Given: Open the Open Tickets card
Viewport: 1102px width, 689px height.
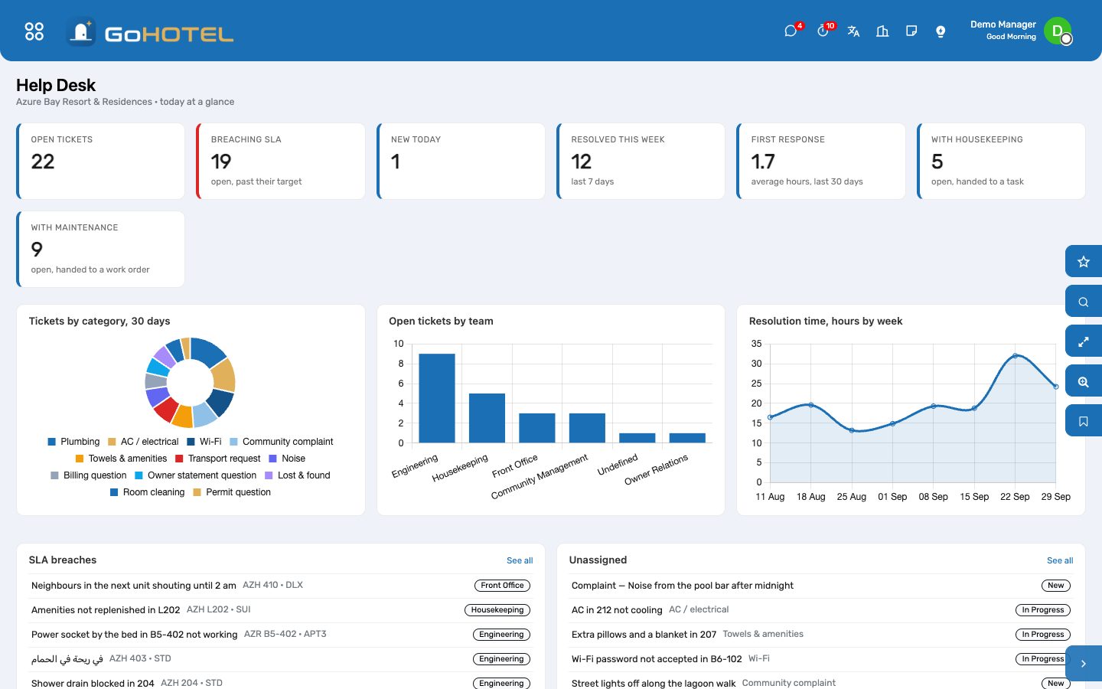Looking at the screenshot, I should pyautogui.click(x=101, y=161).
